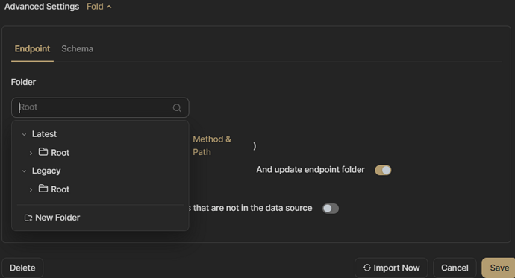515x278 pixels.
Task: Click the search magnifier icon in folder field
Action: [x=177, y=108]
